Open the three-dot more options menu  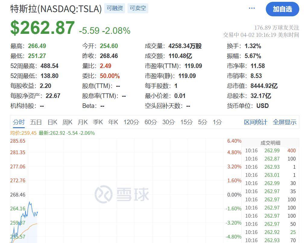(252, 8)
